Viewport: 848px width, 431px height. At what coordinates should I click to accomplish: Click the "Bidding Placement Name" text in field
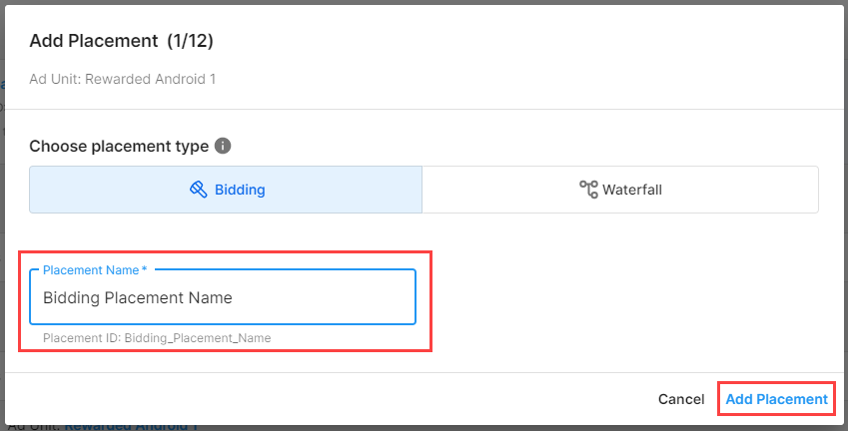(x=137, y=297)
